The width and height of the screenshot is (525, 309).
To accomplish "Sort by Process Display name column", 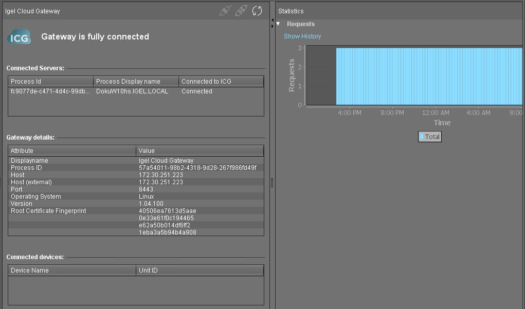I will 136,82.
